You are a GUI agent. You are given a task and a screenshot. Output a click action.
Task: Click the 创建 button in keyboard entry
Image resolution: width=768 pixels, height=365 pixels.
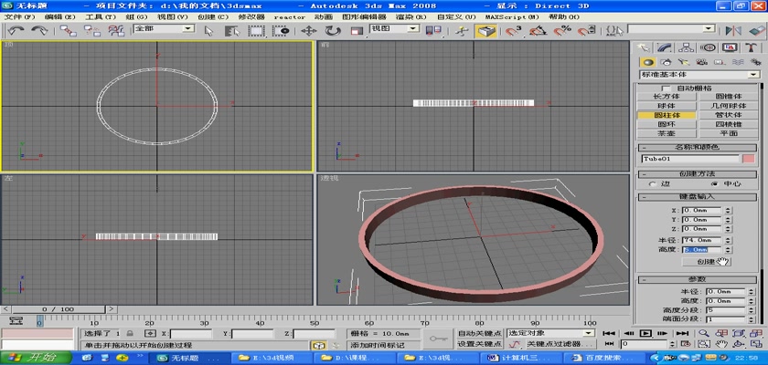[706, 261]
